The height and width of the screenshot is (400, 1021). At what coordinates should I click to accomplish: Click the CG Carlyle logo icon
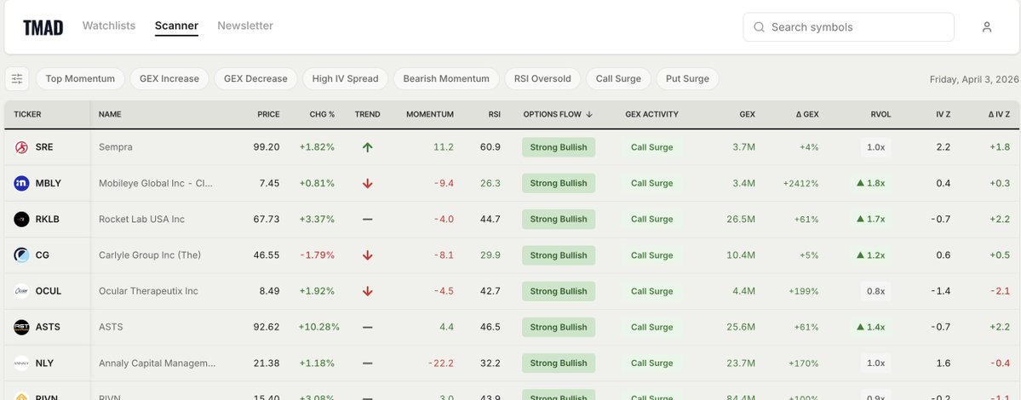pos(21,255)
